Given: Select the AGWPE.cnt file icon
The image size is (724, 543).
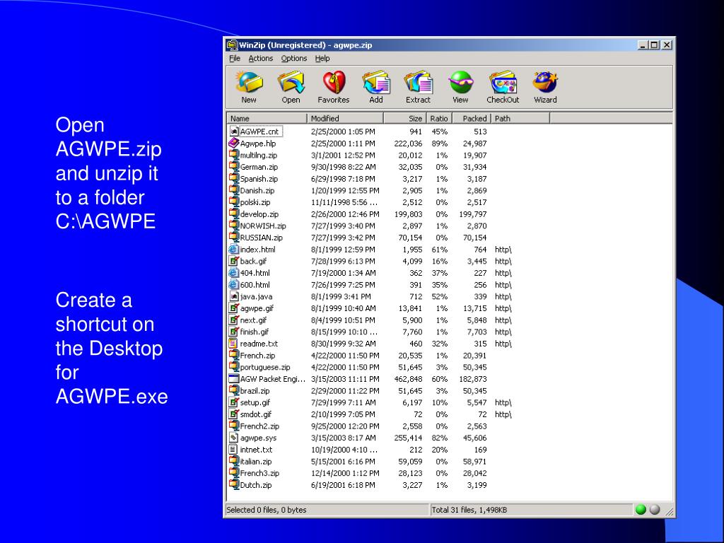Looking at the screenshot, I should point(233,132).
